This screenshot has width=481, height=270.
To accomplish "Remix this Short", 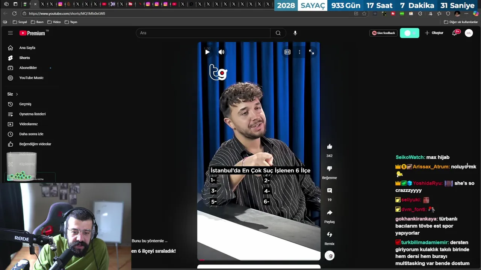I will click(330, 234).
